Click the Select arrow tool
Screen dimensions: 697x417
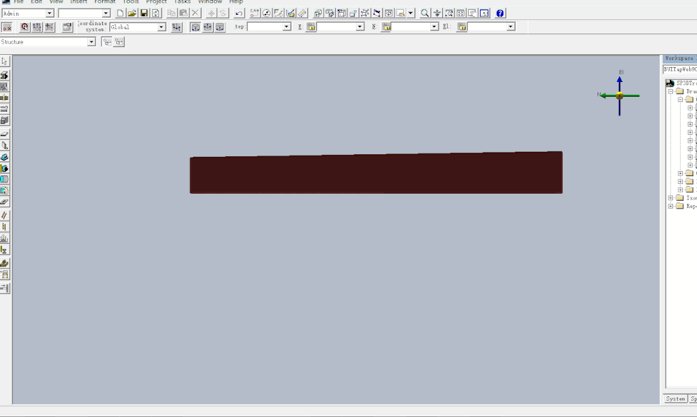[5, 61]
